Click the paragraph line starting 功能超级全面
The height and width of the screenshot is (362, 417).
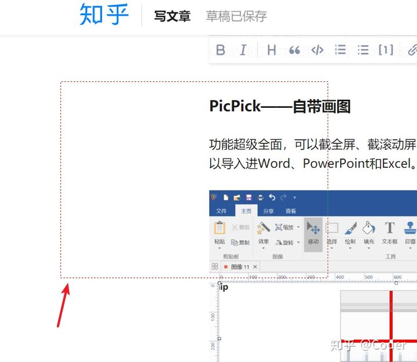[x=313, y=144]
